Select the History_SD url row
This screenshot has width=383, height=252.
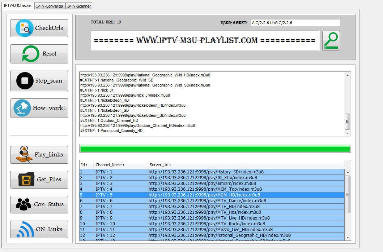212,172
